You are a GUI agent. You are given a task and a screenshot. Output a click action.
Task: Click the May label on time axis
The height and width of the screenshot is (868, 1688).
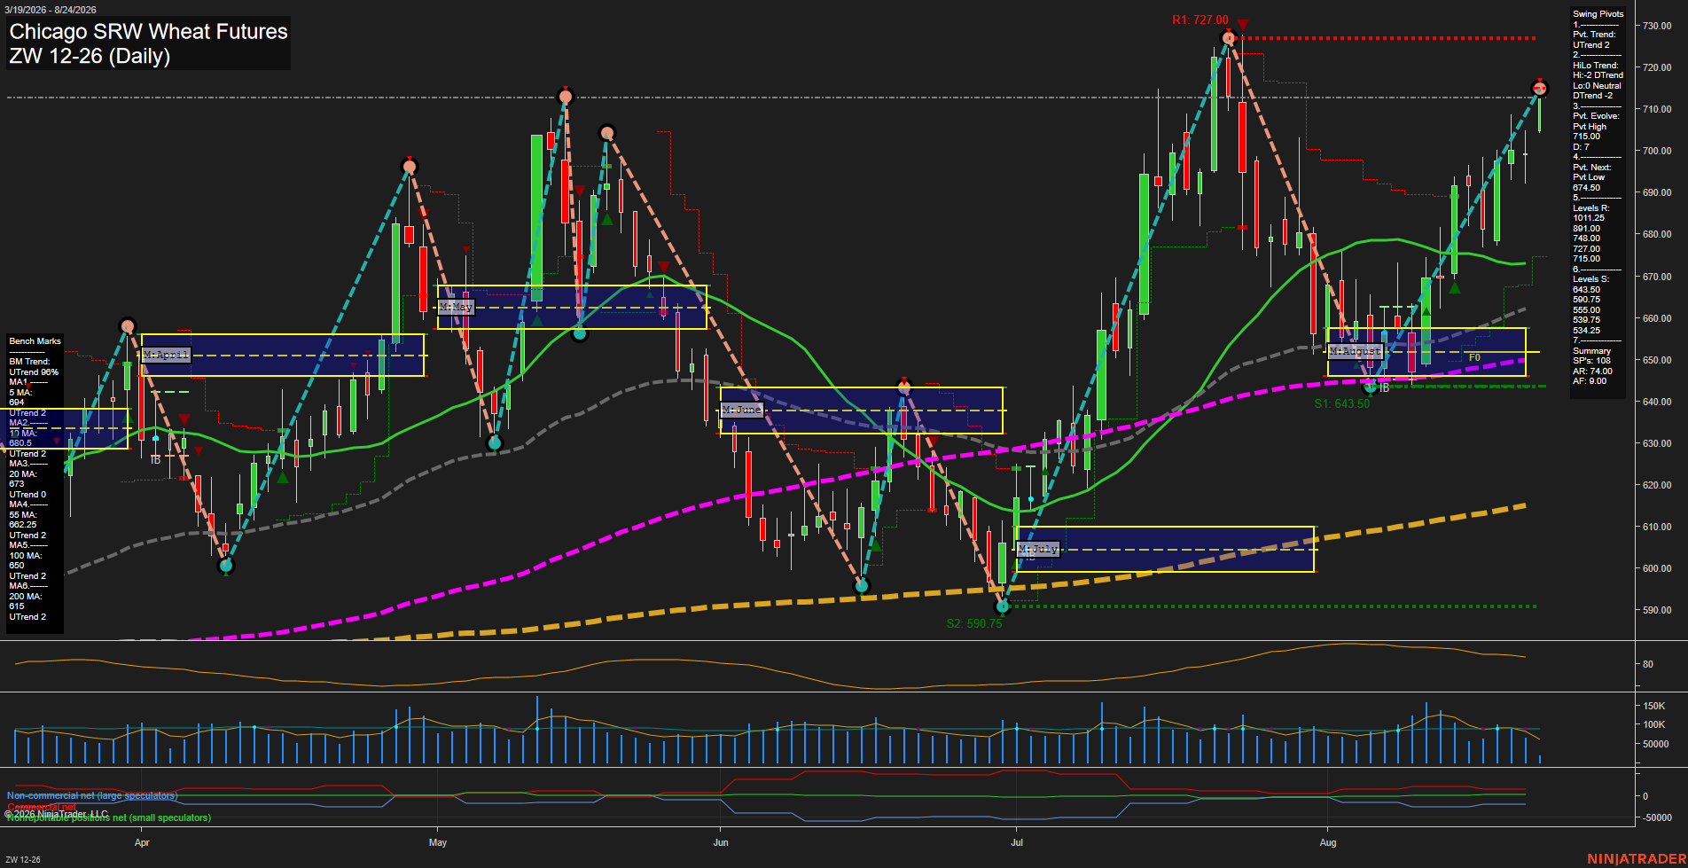pyautogui.click(x=438, y=842)
